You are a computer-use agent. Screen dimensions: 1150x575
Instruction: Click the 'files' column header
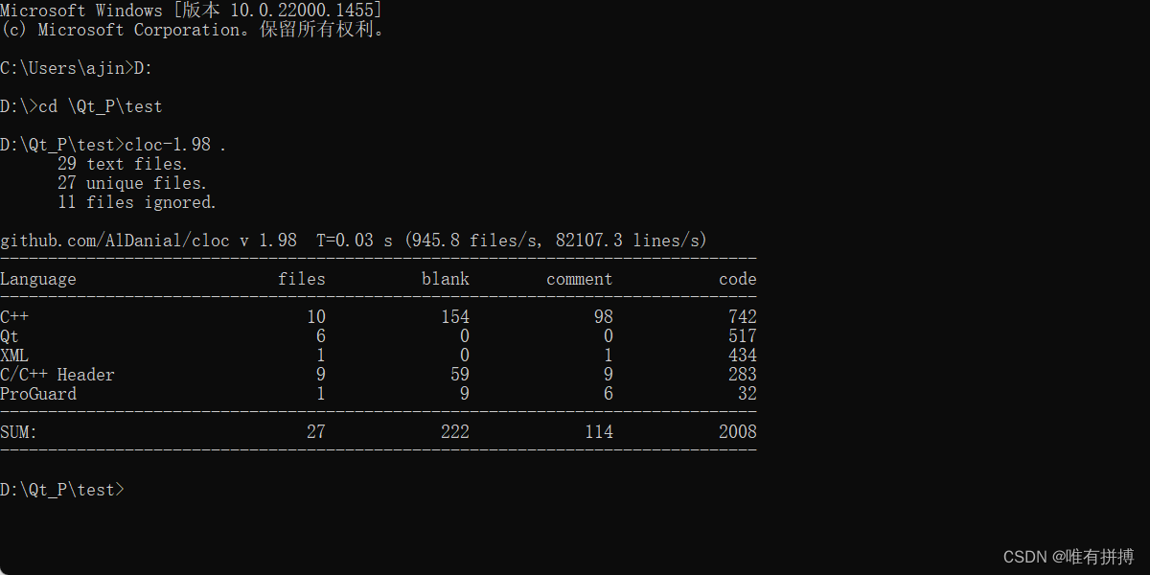point(302,279)
